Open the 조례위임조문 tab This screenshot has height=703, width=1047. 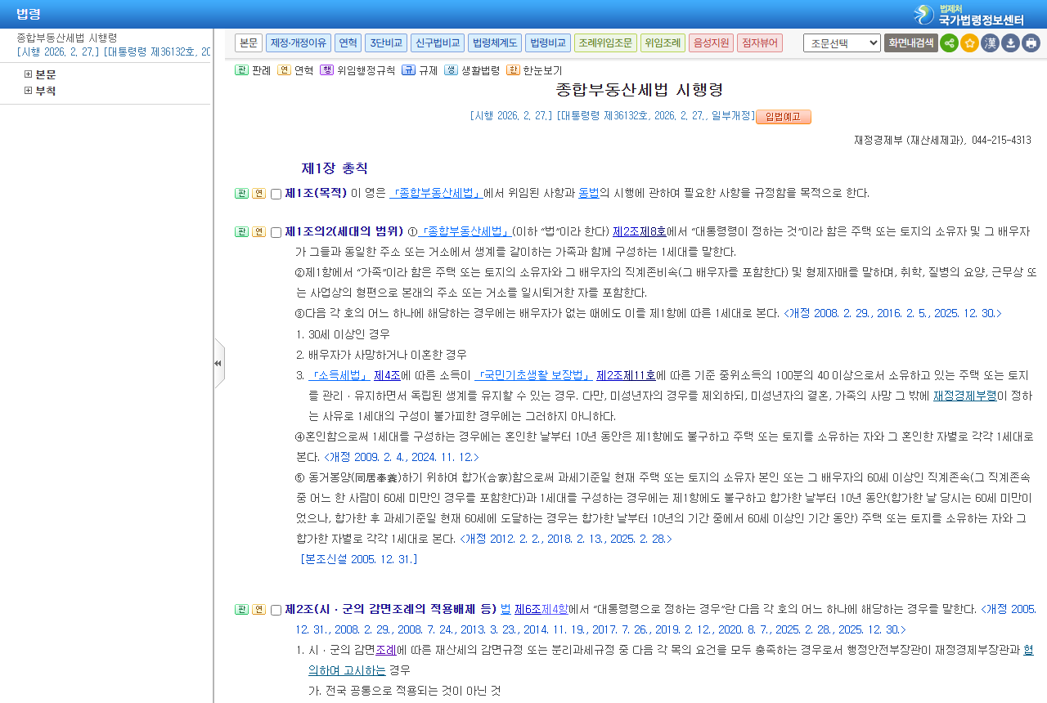[x=605, y=43]
